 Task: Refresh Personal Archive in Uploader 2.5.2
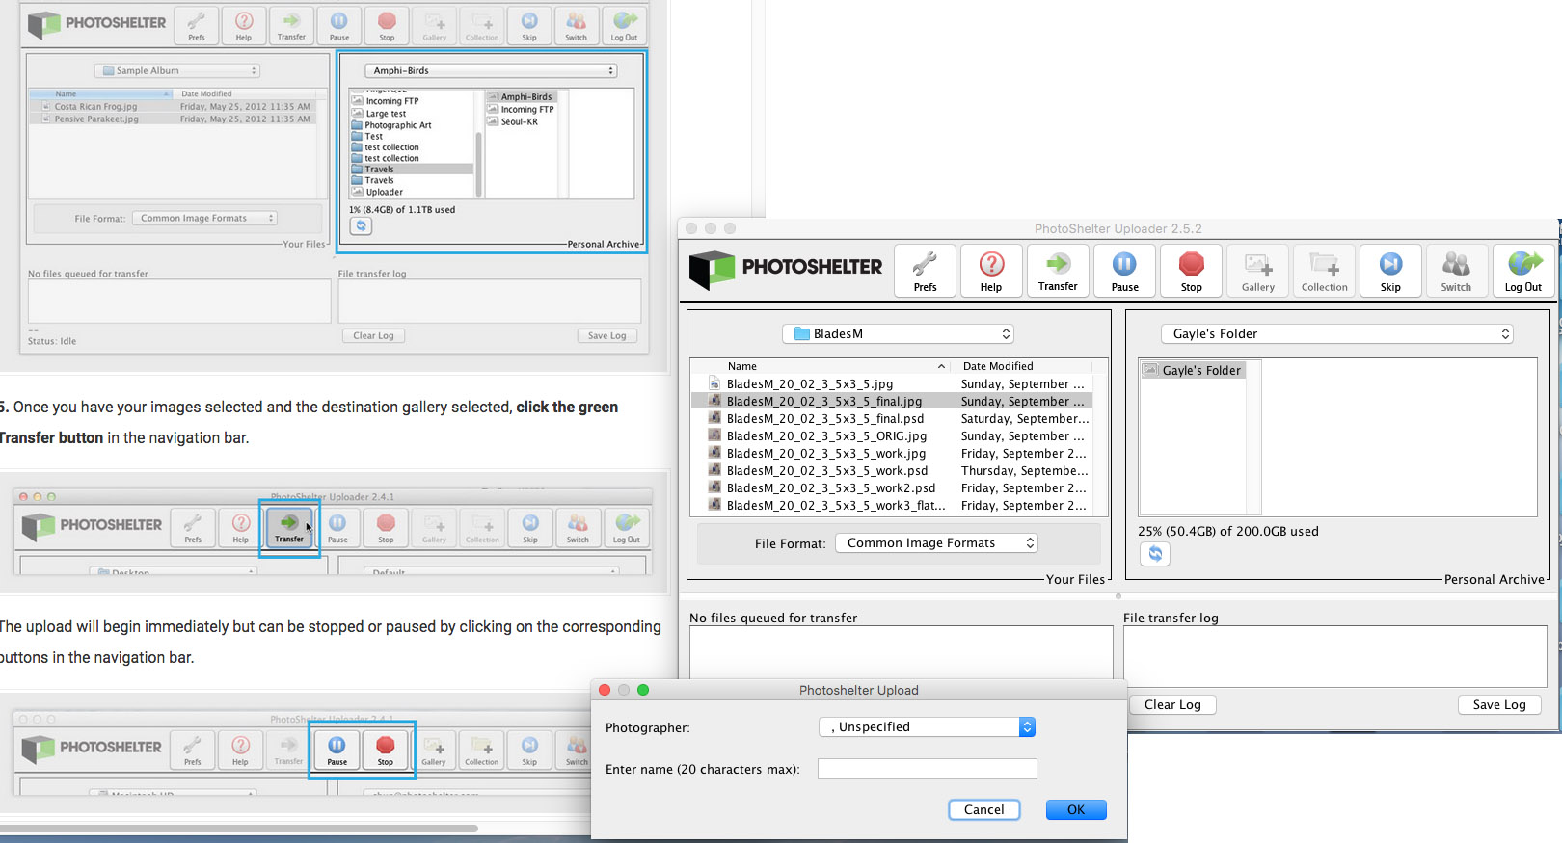coord(1155,554)
